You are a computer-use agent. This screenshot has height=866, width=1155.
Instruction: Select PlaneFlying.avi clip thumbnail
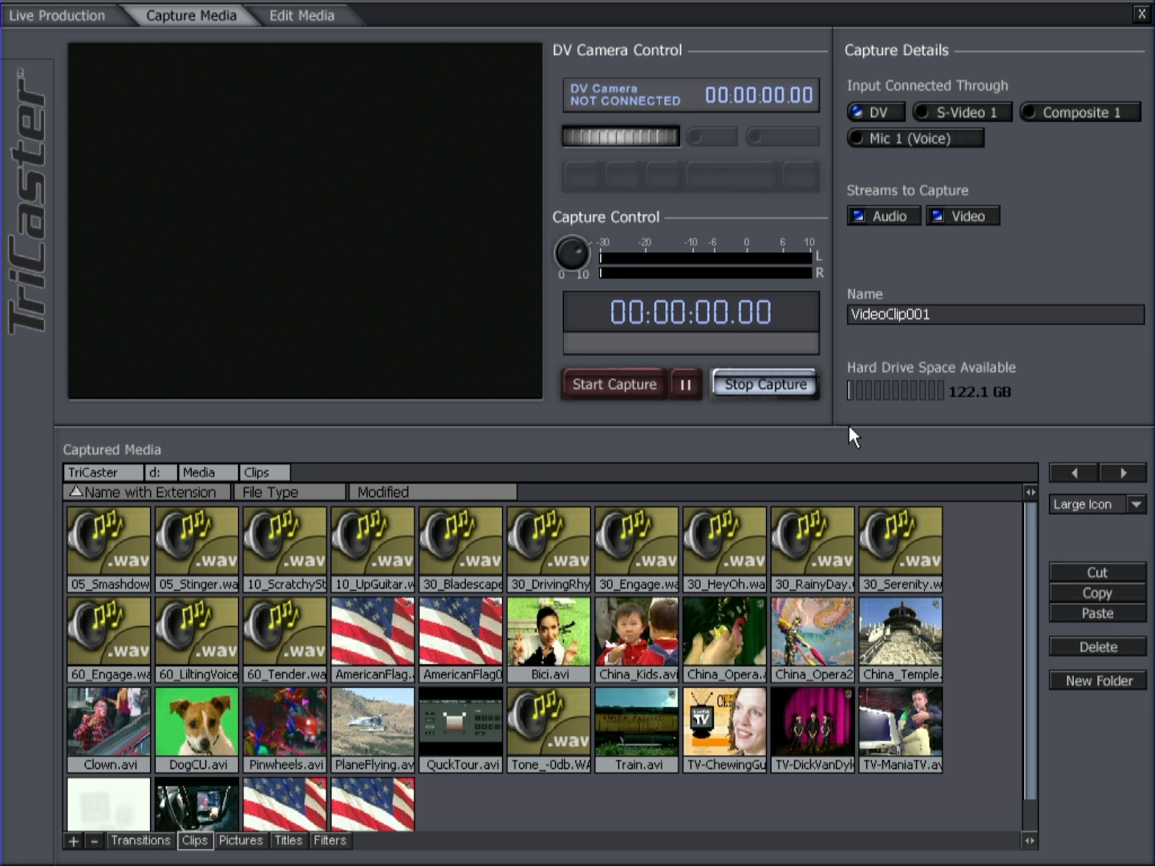point(373,730)
